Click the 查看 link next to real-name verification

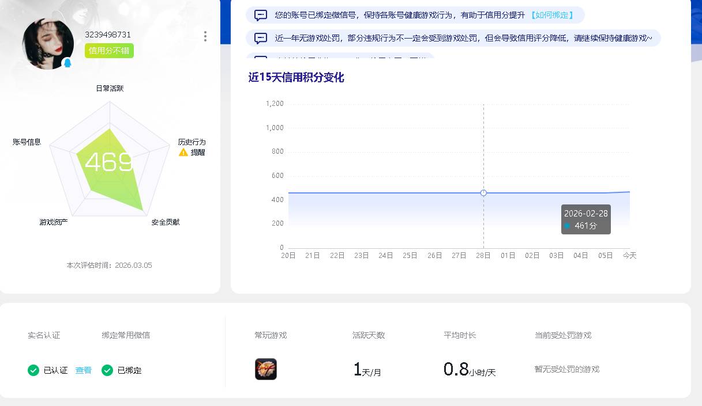(82, 370)
